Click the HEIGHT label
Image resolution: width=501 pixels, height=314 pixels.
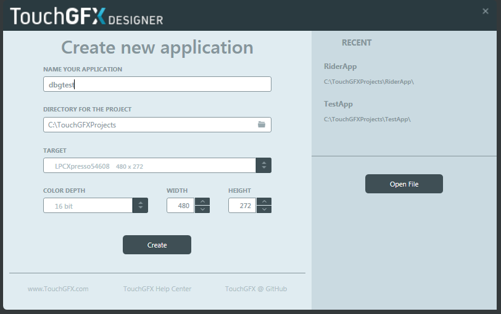pyautogui.click(x=239, y=191)
